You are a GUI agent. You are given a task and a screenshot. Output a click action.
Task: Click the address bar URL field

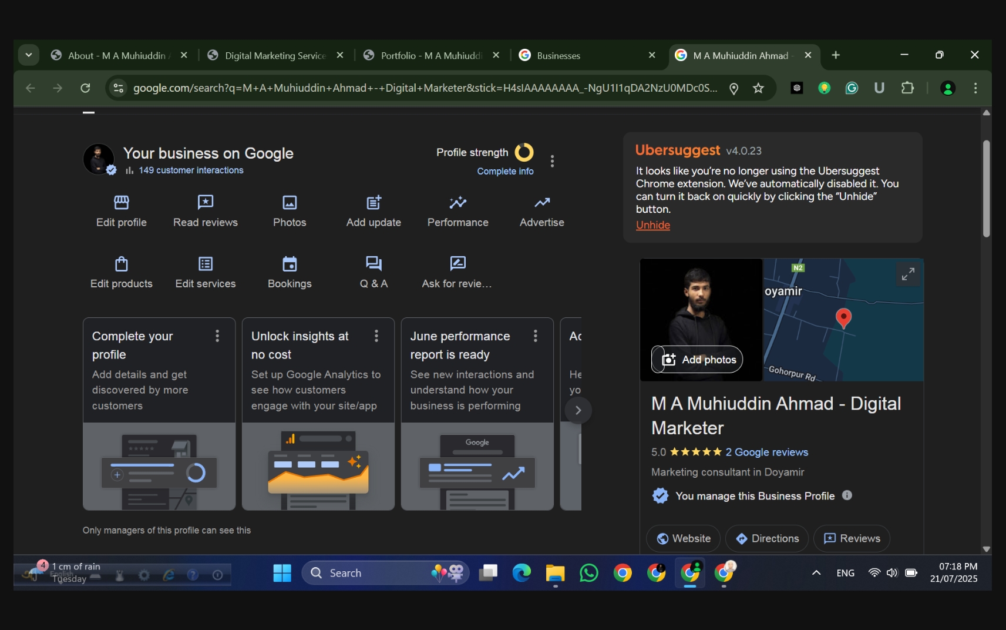coord(425,88)
